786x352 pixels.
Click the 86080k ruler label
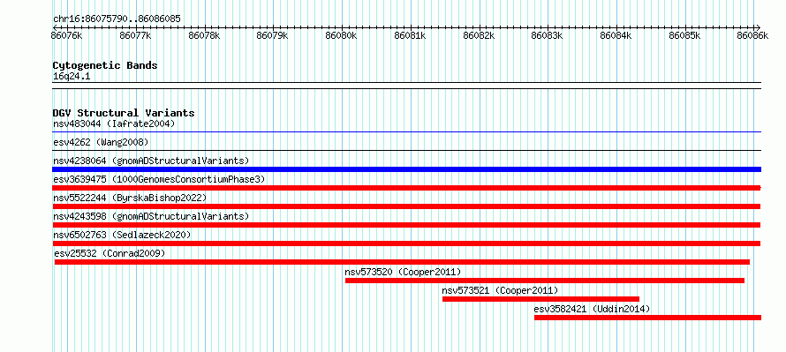pos(342,35)
